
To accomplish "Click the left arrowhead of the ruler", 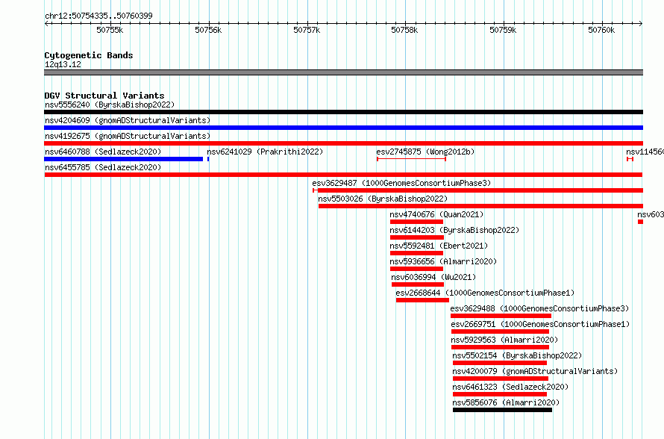I will click(46, 23).
